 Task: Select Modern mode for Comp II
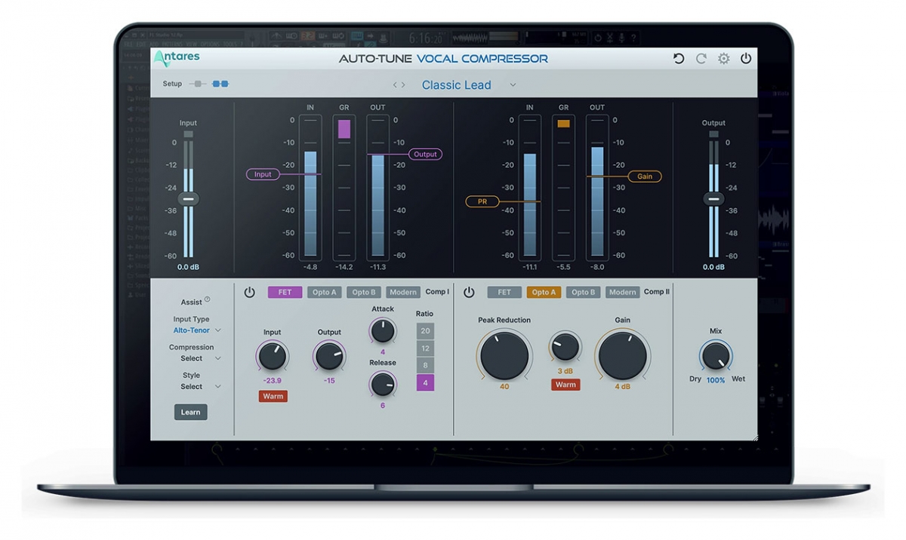coord(623,292)
